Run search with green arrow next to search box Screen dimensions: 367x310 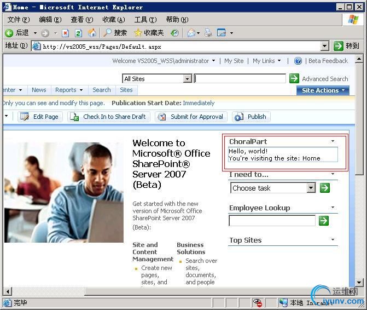[x=294, y=78]
